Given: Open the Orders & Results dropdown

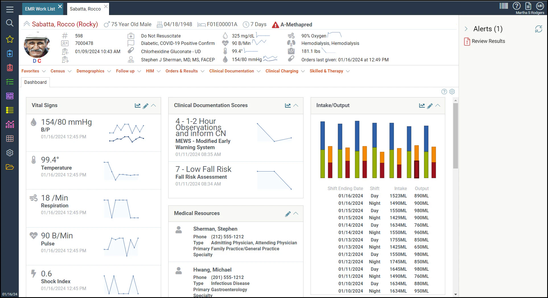Looking at the screenshot, I should 185,71.
